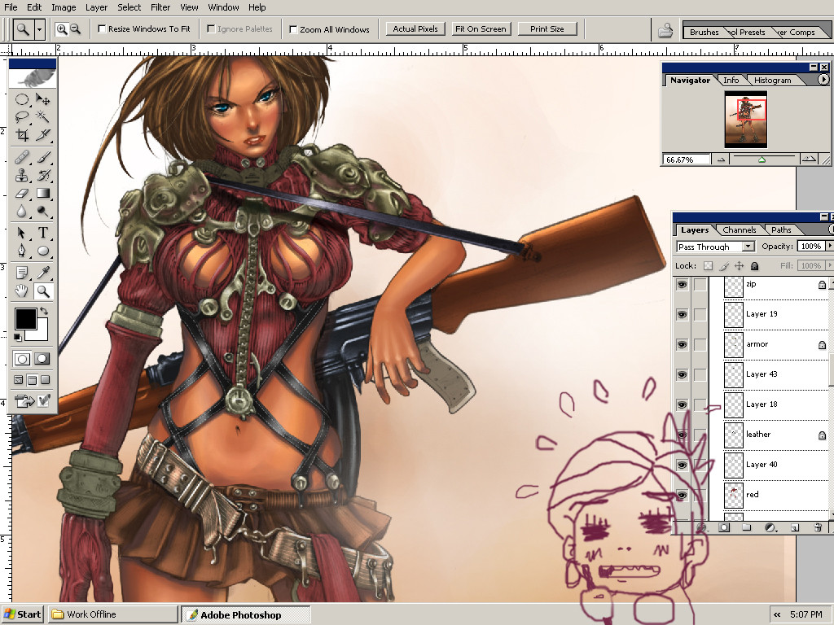This screenshot has height=625, width=834.
Task: Open the Brushes palette well tab
Action: point(704,32)
